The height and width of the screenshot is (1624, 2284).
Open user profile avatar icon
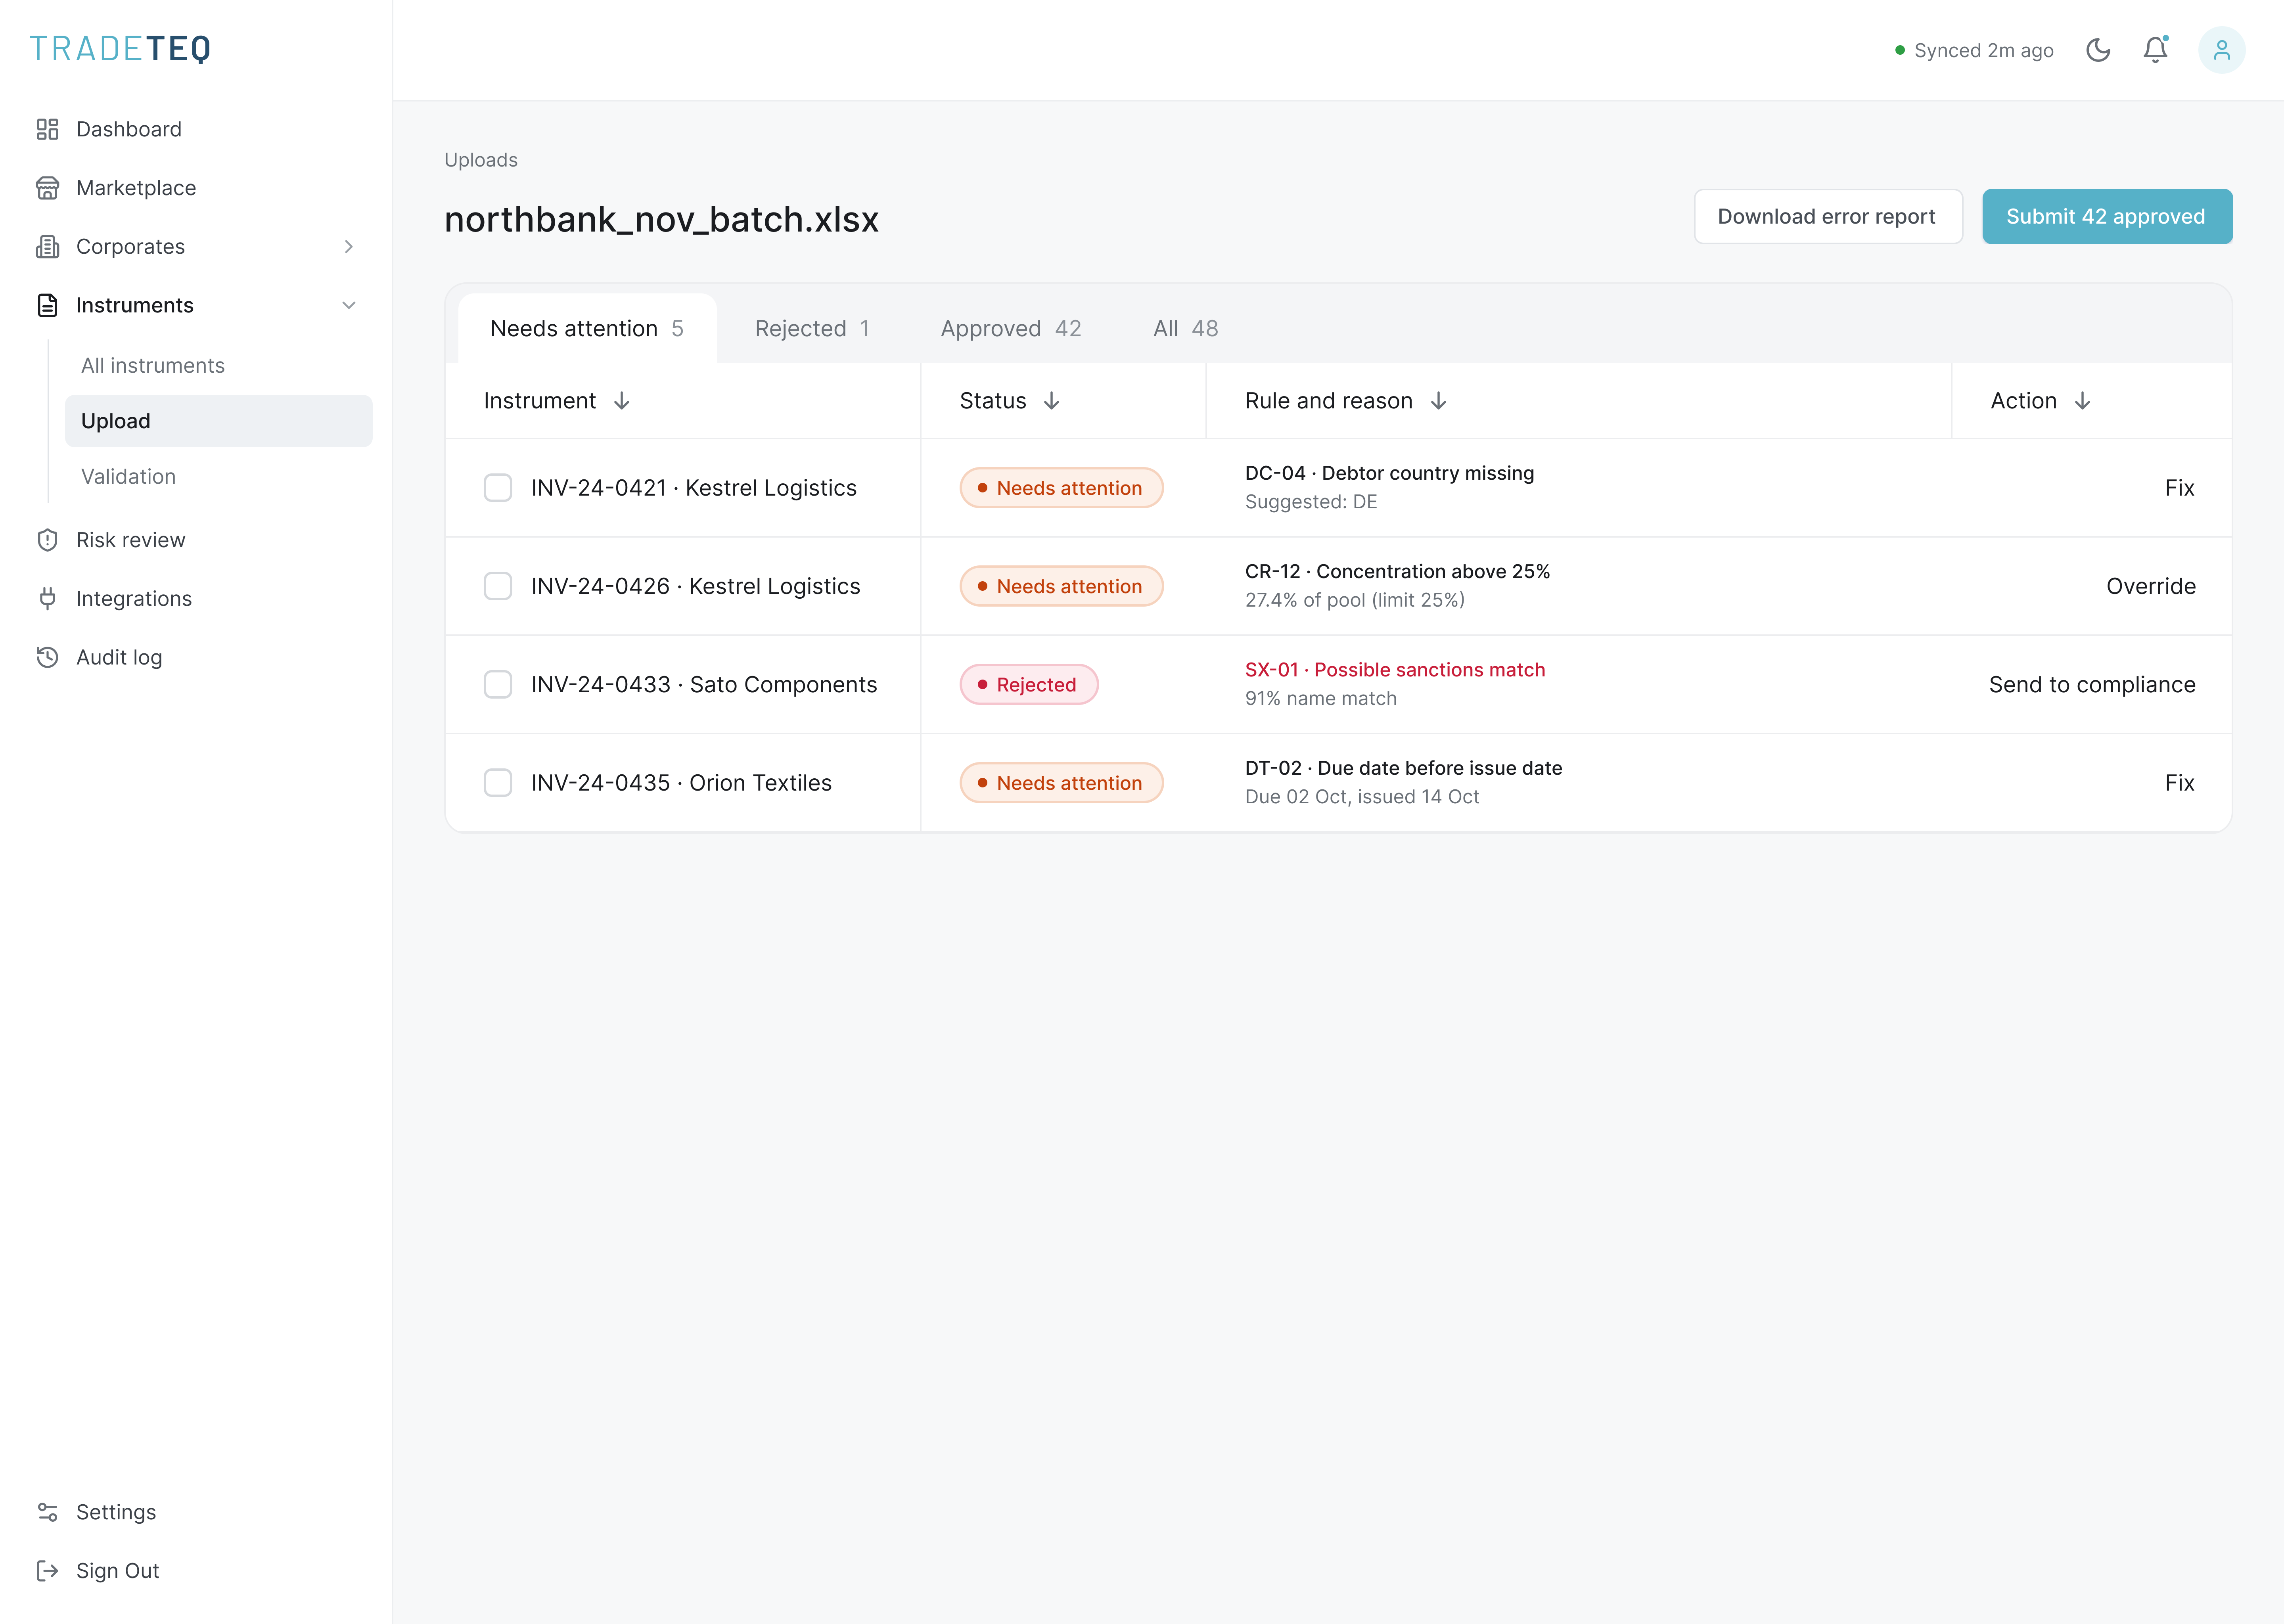pos(2221,50)
